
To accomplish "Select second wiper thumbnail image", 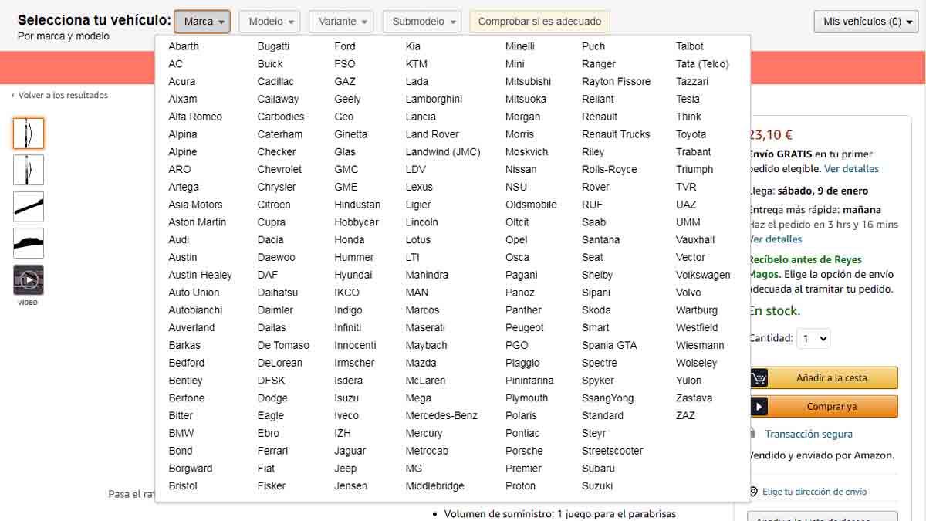I will pos(29,170).
